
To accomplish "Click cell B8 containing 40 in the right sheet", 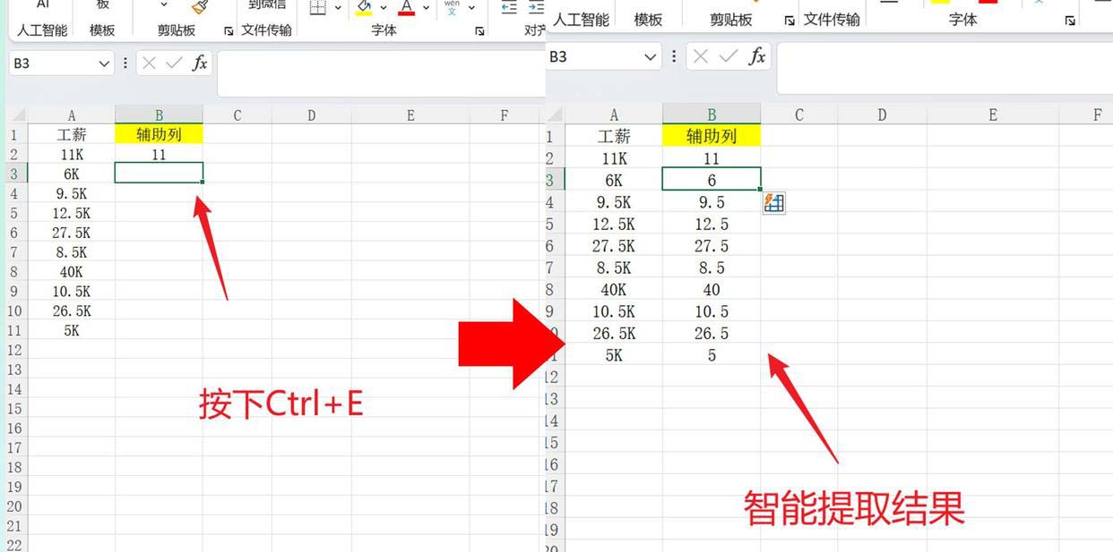I will tap(712, 289).
